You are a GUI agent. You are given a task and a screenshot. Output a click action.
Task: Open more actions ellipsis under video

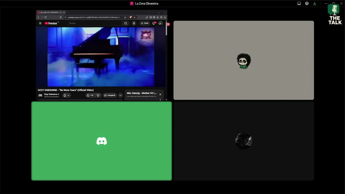click(x=120, y=95)
